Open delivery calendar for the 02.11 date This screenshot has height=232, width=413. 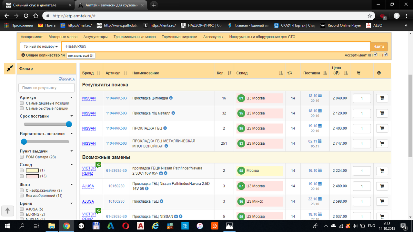click(320, 141)
